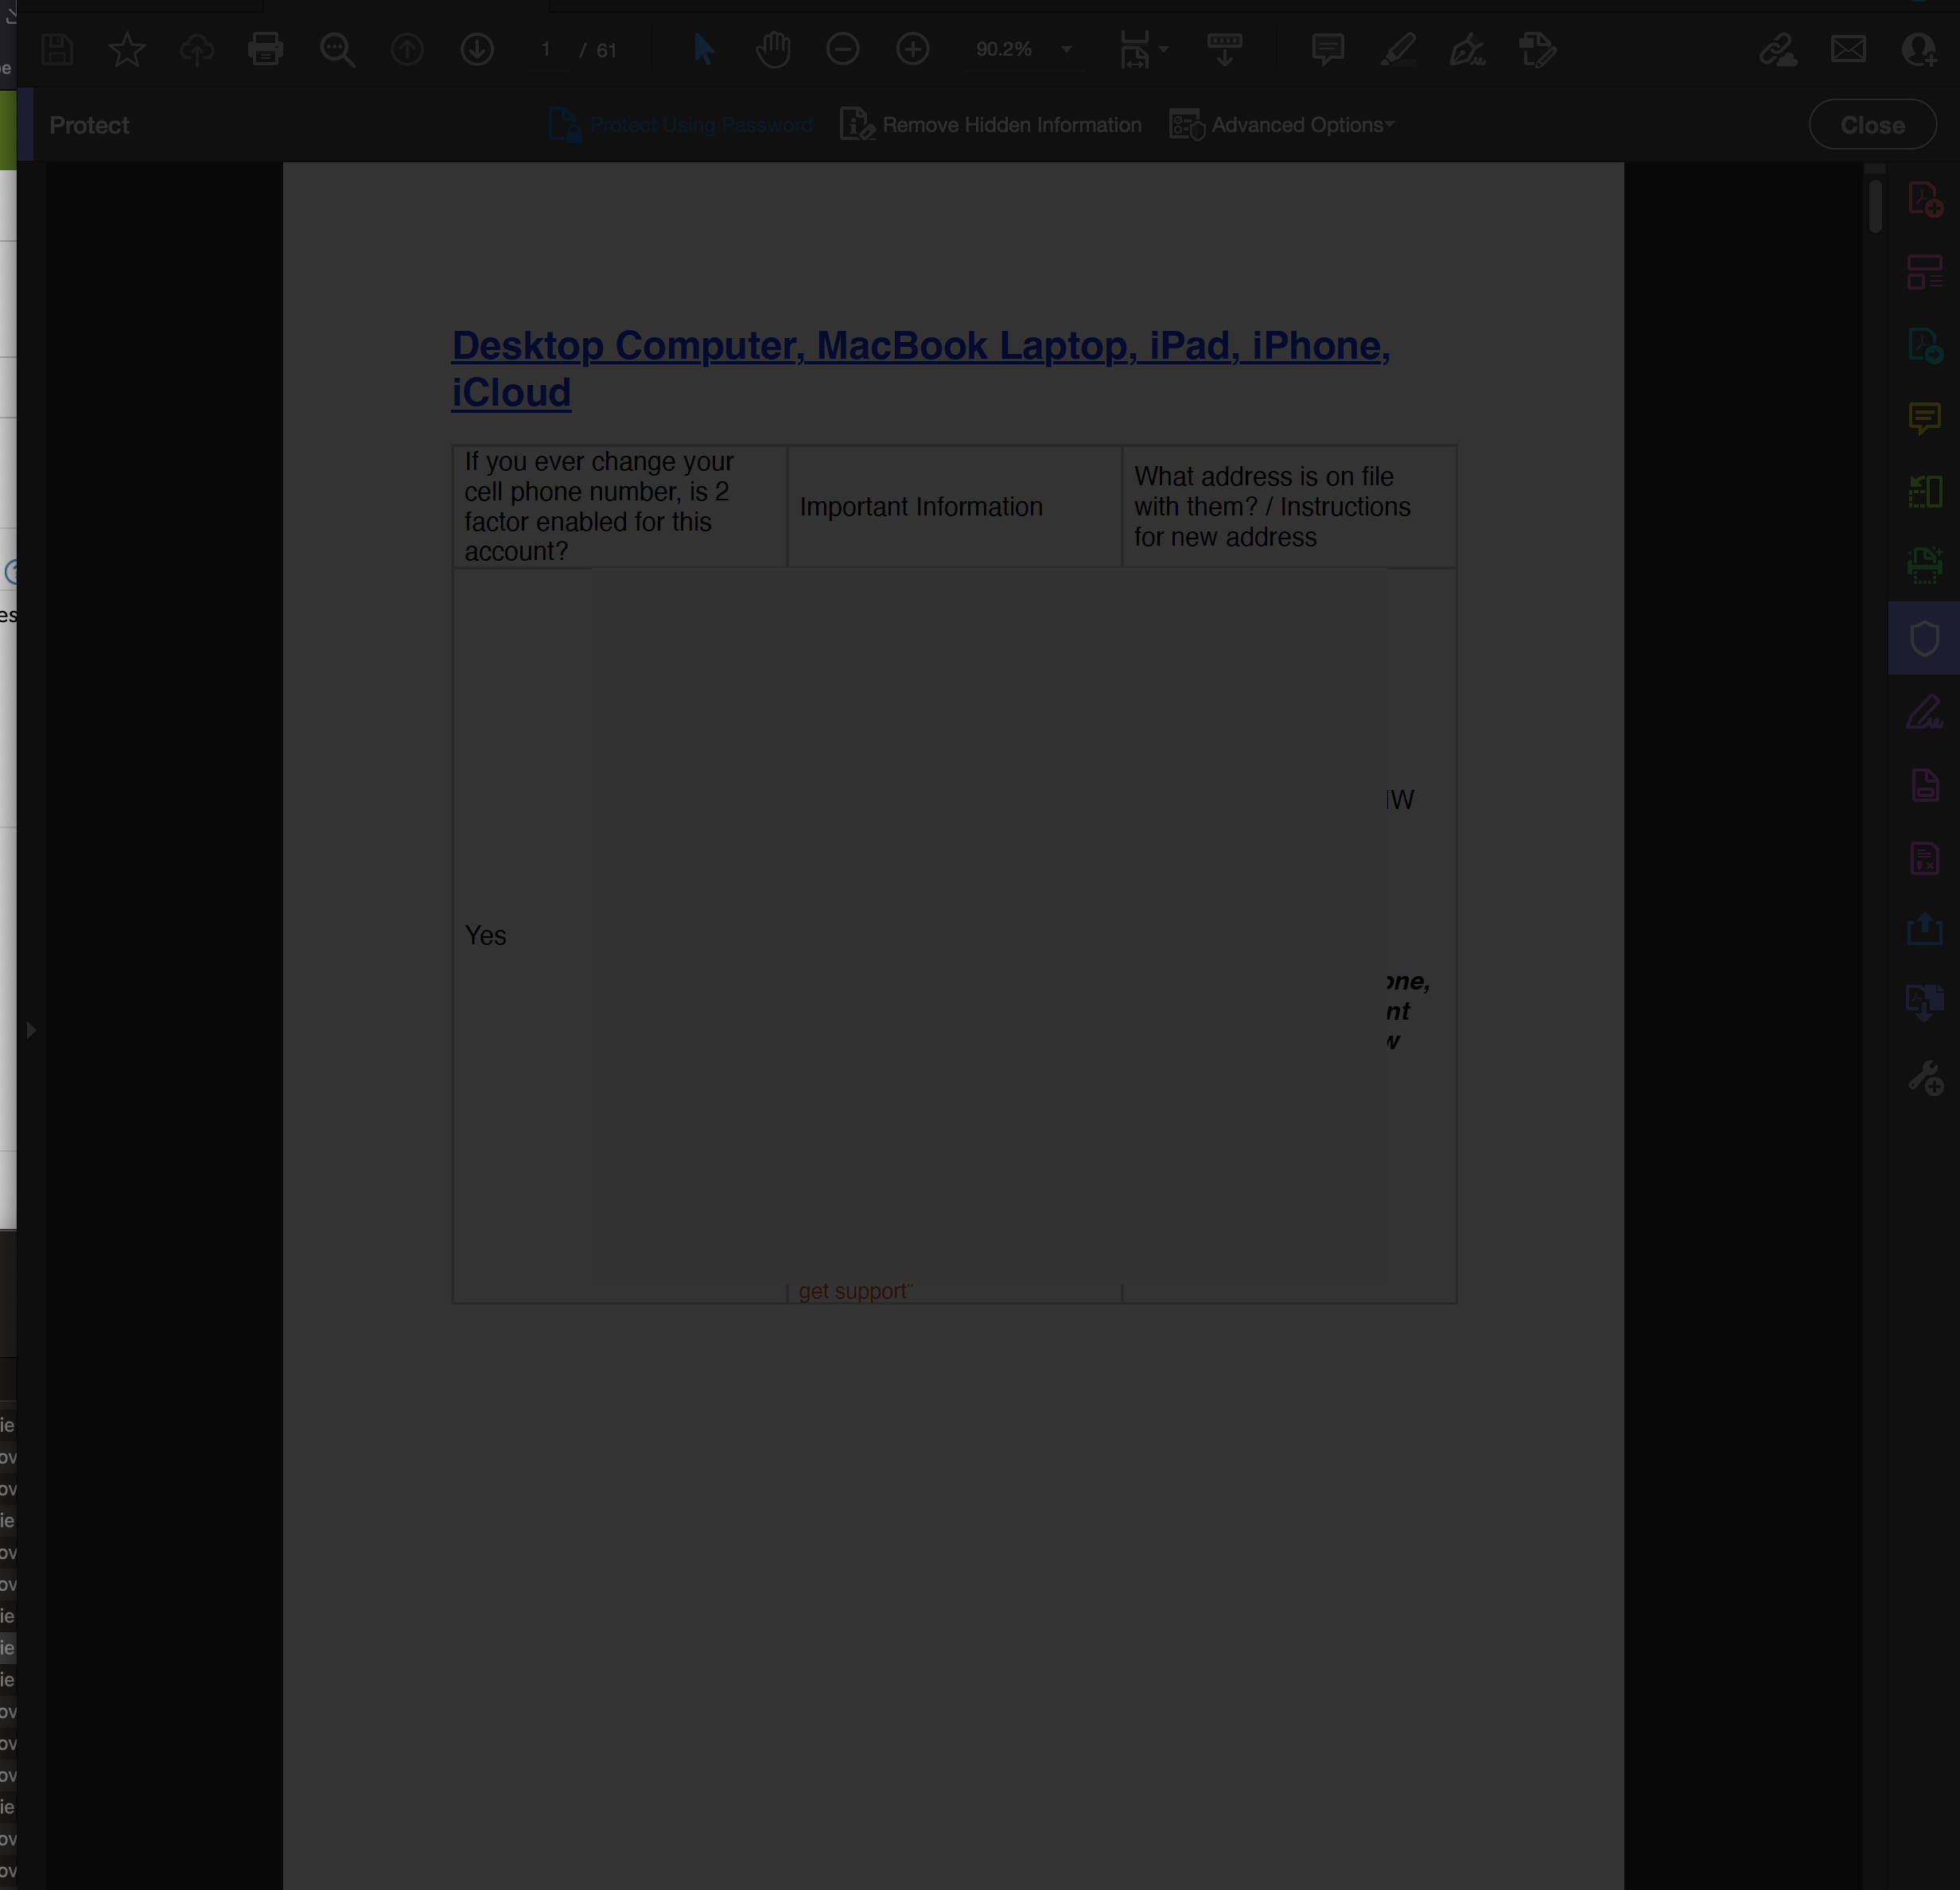The image size is (1960, 1890).
Task: Open the zoom percentage dropdown
Action: [1065, 49]
